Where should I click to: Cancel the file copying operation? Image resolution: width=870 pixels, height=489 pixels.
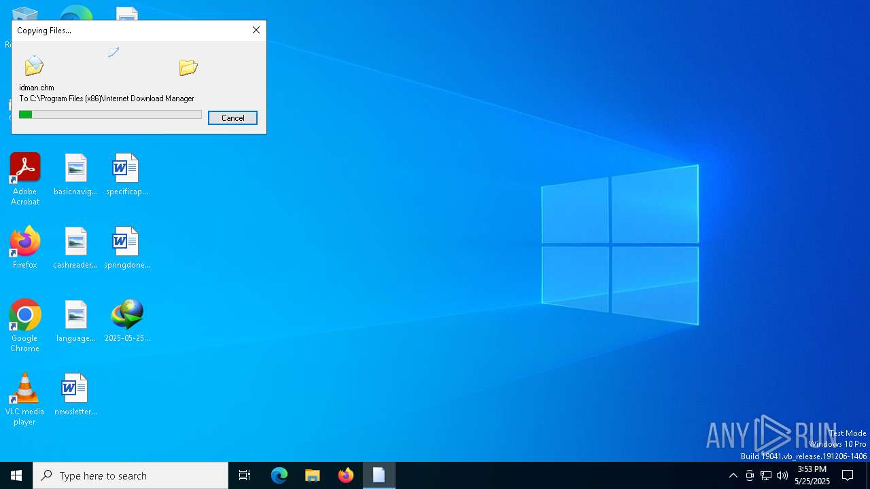point(232,117)
